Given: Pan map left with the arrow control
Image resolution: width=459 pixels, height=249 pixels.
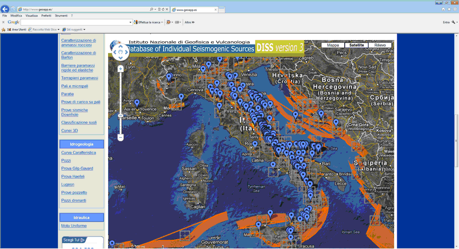Looking at the screenshot, I should (x=115, y=52).
